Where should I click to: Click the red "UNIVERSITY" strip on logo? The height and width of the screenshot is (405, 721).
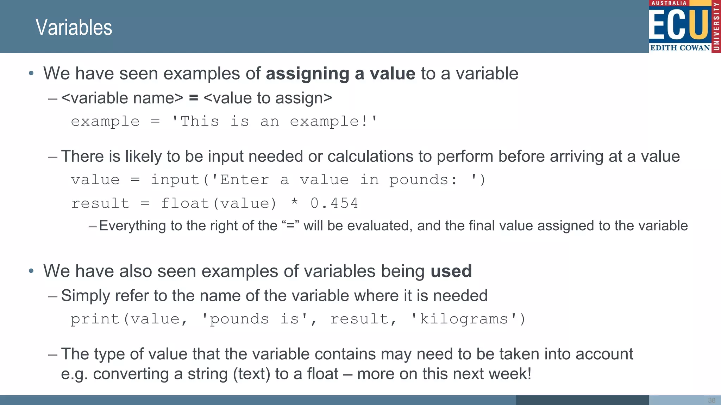click(x=716, y=26)
